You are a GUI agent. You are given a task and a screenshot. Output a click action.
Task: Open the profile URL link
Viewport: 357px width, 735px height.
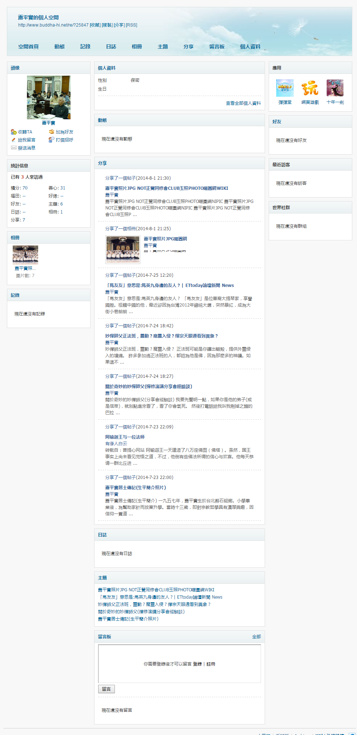53,25
